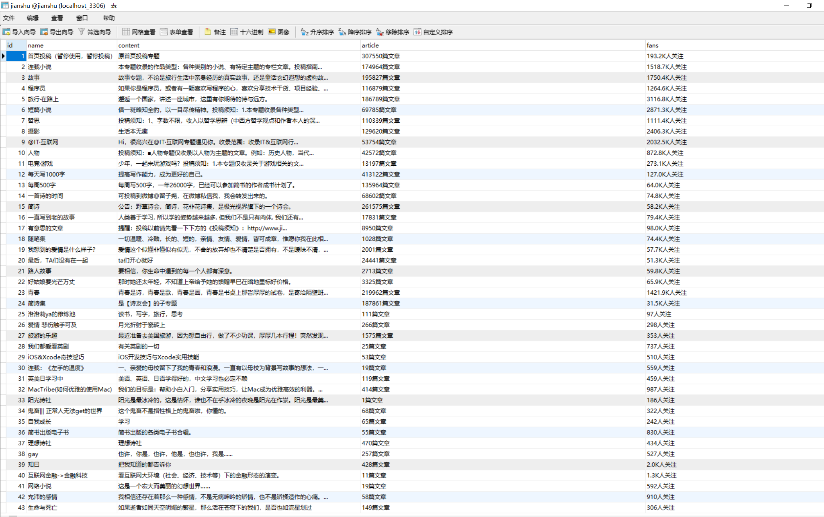Viewport: 824px width, 517px height.
Task: Select name cell gay
Action: pos(72,454)
